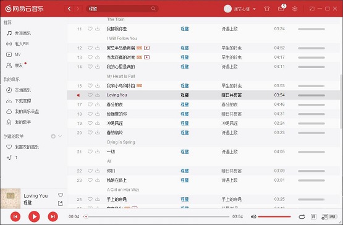Like song number 23
343x225 pixels.
point(90,180)
